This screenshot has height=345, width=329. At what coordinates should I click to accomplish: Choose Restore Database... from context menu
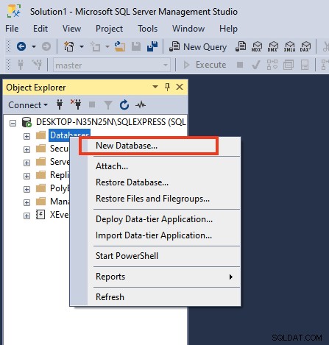point(155,182)
